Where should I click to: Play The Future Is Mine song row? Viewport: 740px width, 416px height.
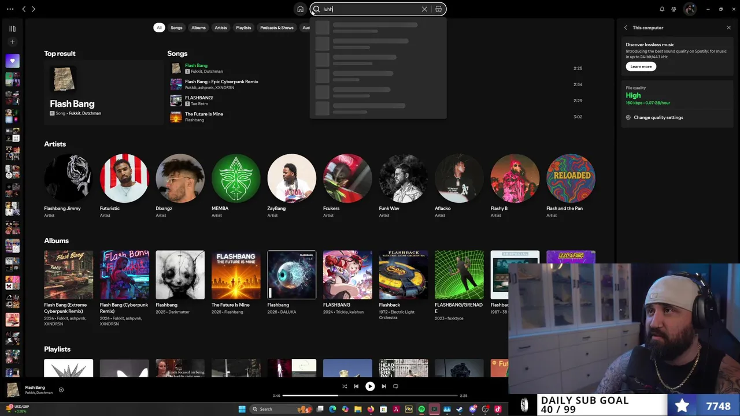pos(376,117)
